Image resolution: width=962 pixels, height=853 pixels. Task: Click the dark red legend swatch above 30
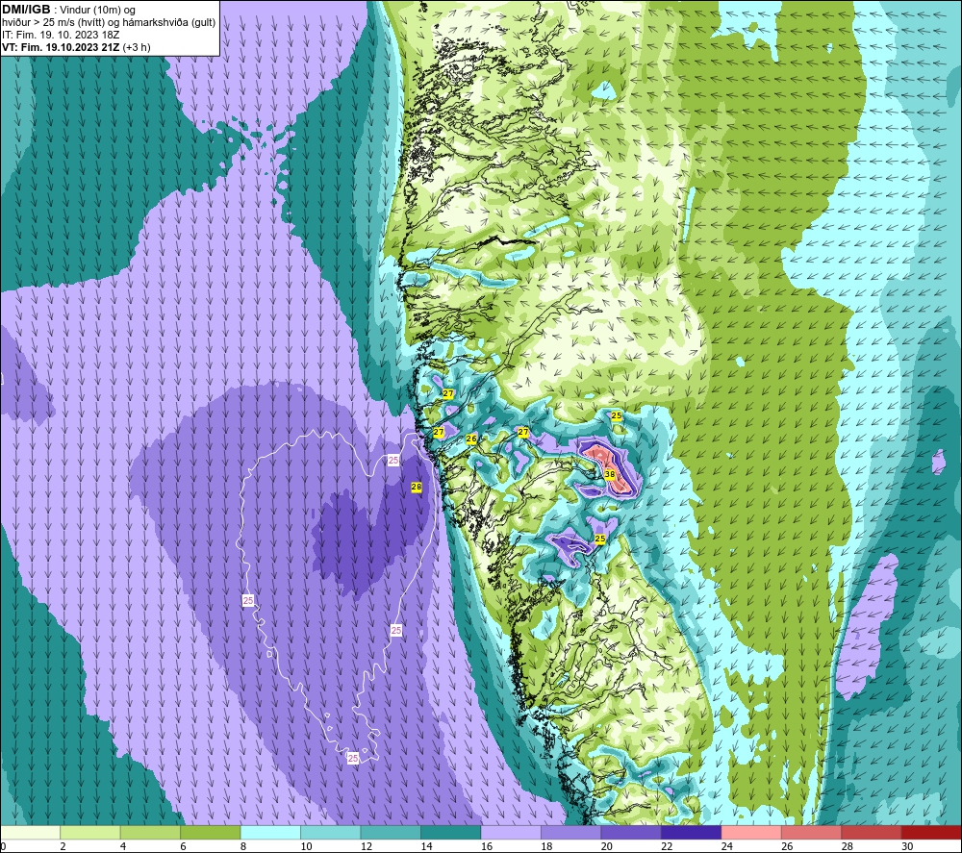click(932, 833)
